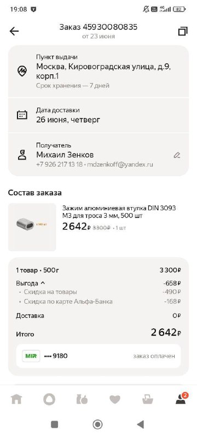Open the shopping cart icon
This screenshot has height=437, width=197.
148,400
